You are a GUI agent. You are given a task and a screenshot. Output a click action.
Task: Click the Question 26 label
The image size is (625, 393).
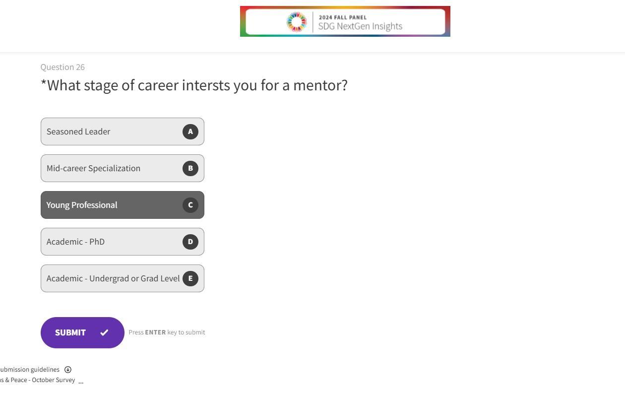click(x=62, y=67)
